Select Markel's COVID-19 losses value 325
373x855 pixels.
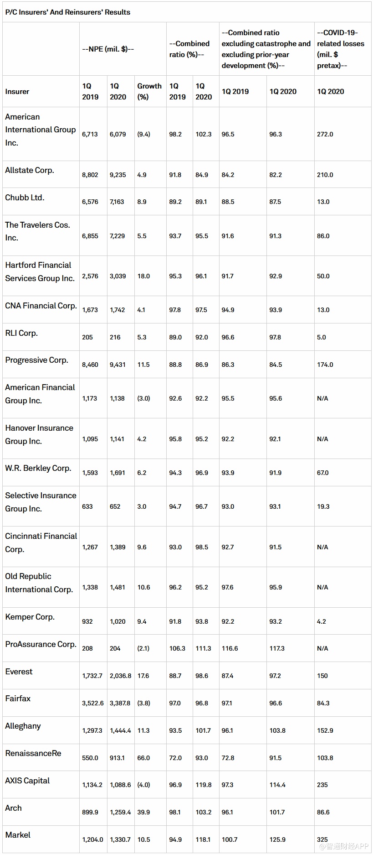[322, 839]
